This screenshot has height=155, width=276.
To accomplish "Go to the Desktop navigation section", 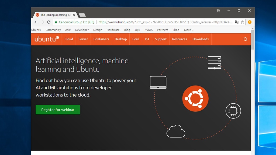I will [120, 39].
